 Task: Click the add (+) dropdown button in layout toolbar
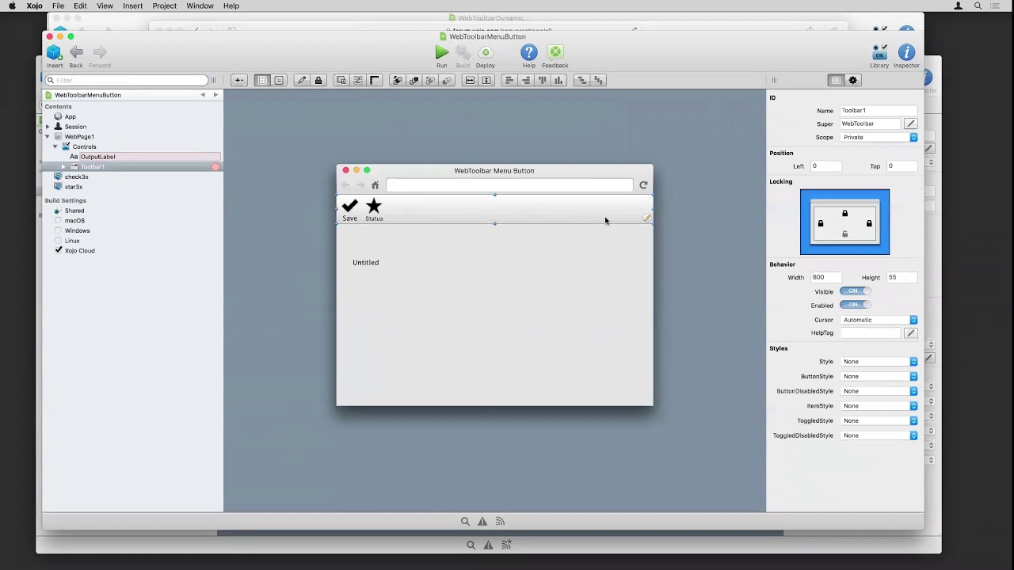click(238, 80)
